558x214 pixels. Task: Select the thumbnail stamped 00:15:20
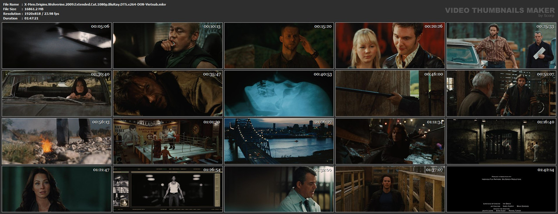pos(279,46)
